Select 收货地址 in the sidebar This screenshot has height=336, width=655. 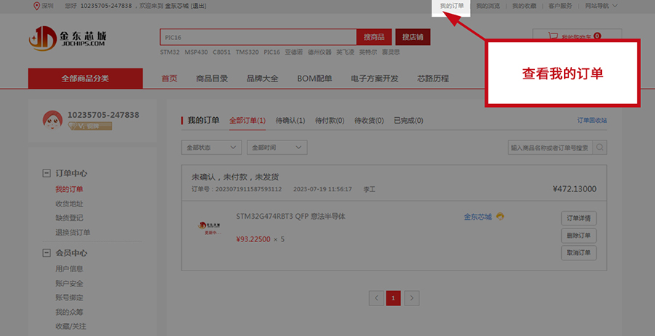click(69, 204)
